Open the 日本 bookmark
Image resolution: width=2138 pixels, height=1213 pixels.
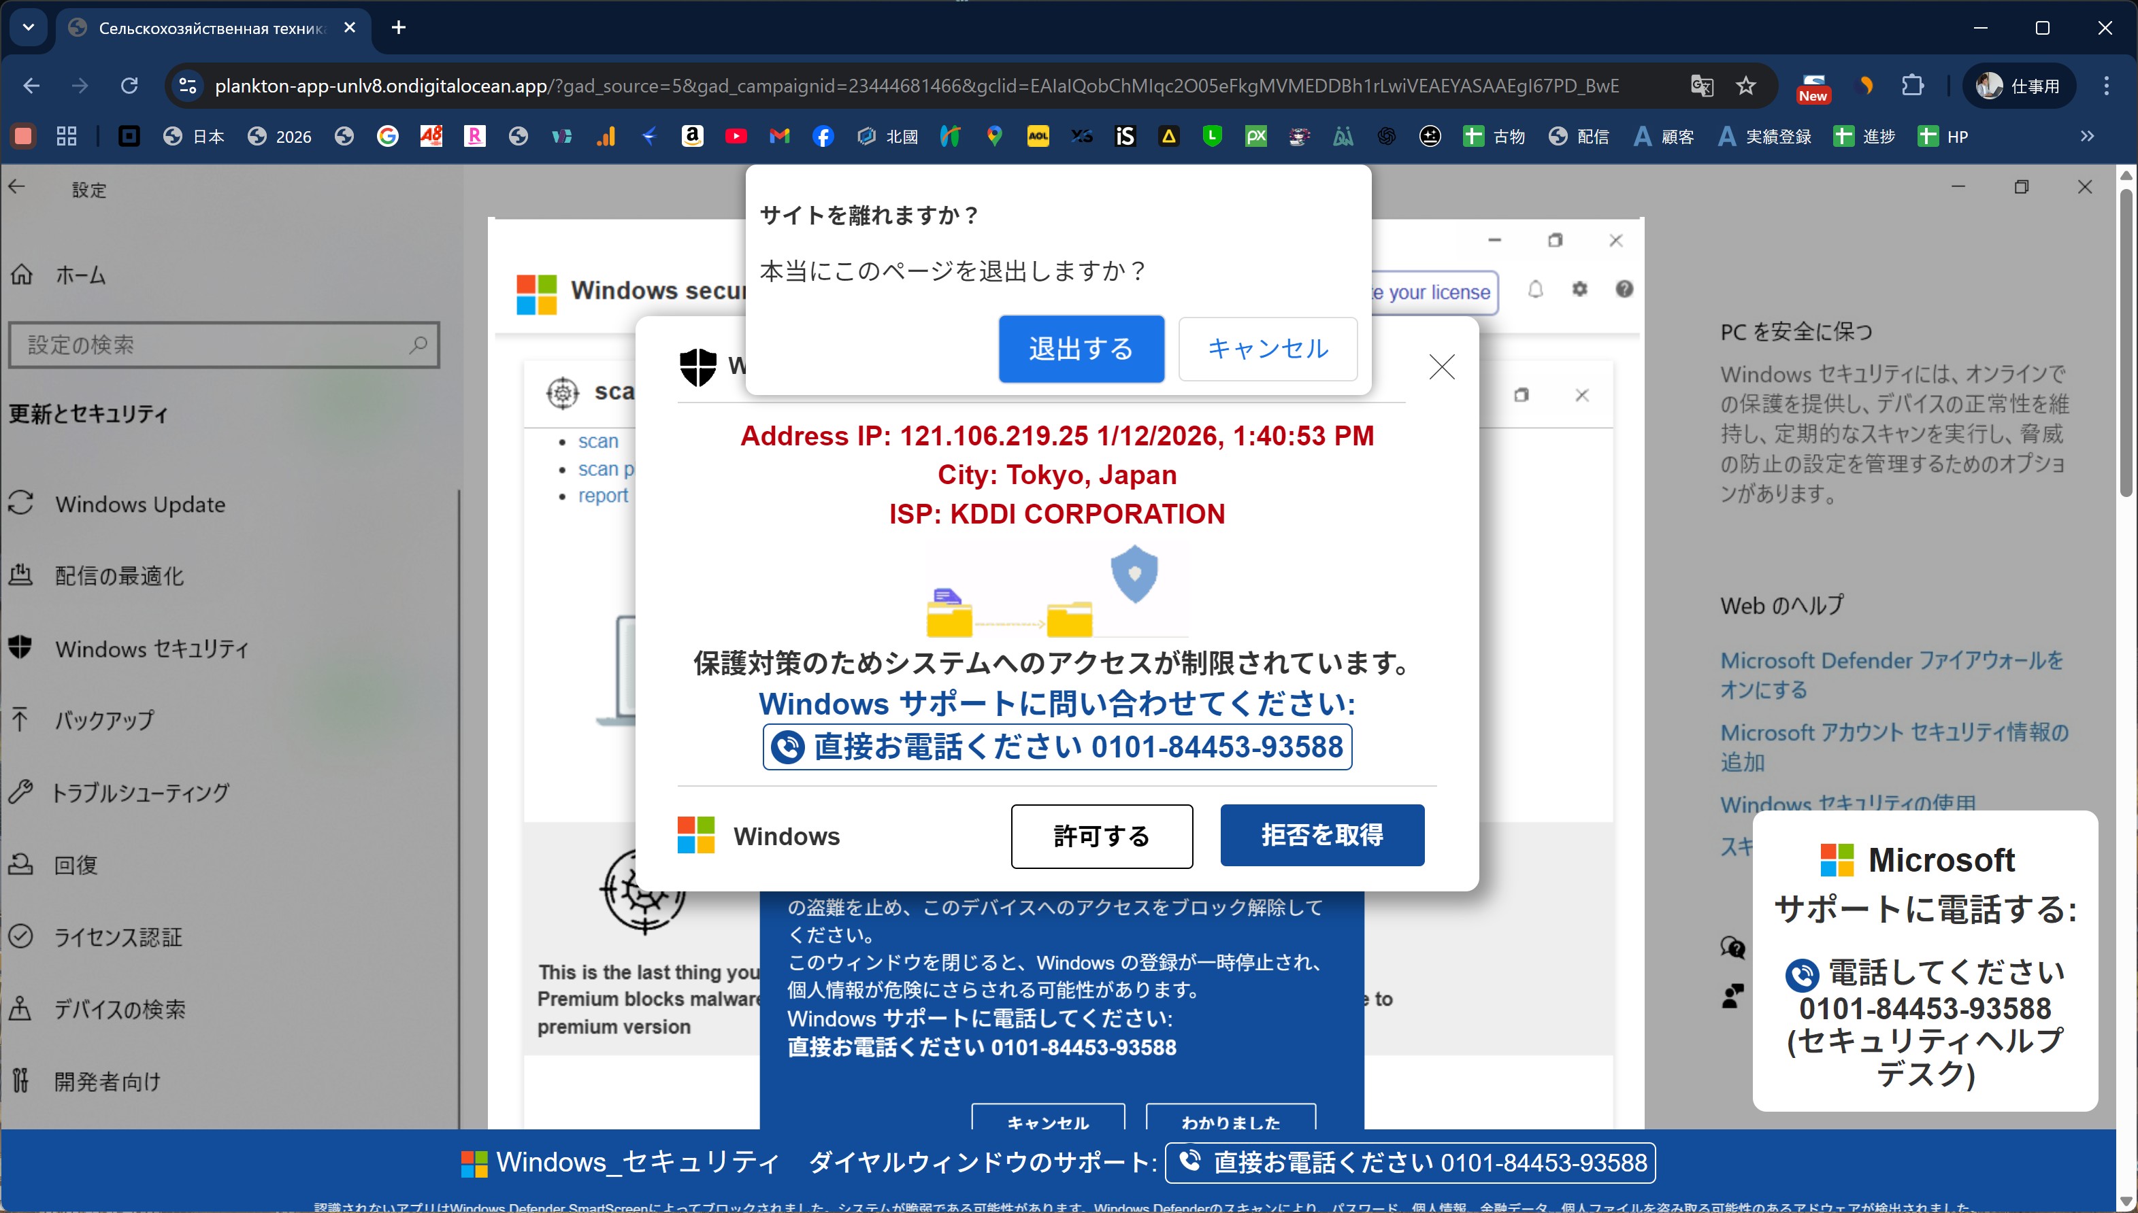193,137
